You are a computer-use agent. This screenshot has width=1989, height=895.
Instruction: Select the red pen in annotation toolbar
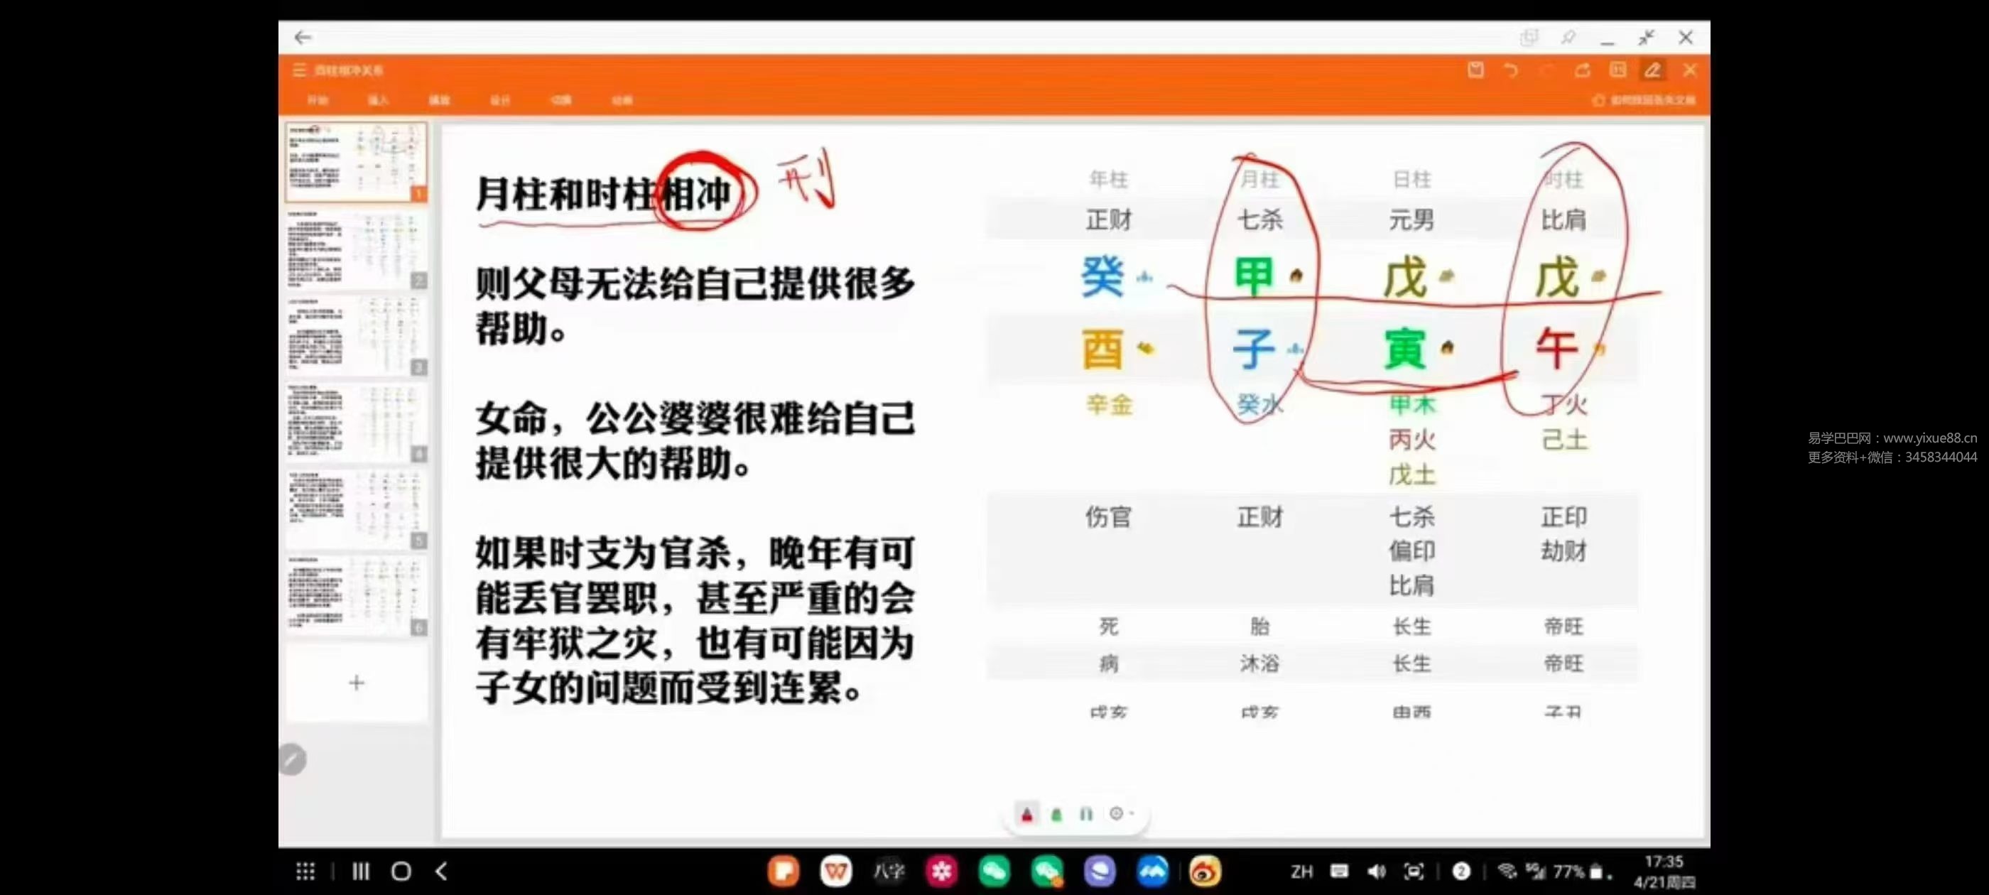pos(1026,814)
